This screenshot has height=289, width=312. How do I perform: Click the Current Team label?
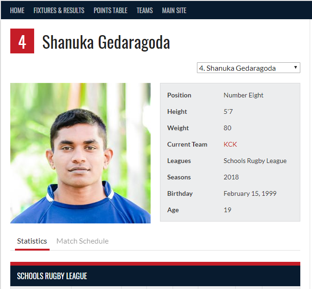[187, 144]
